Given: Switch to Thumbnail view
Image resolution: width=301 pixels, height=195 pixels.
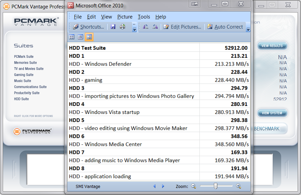Looking at the screenshot, I should tap(72, 37).
